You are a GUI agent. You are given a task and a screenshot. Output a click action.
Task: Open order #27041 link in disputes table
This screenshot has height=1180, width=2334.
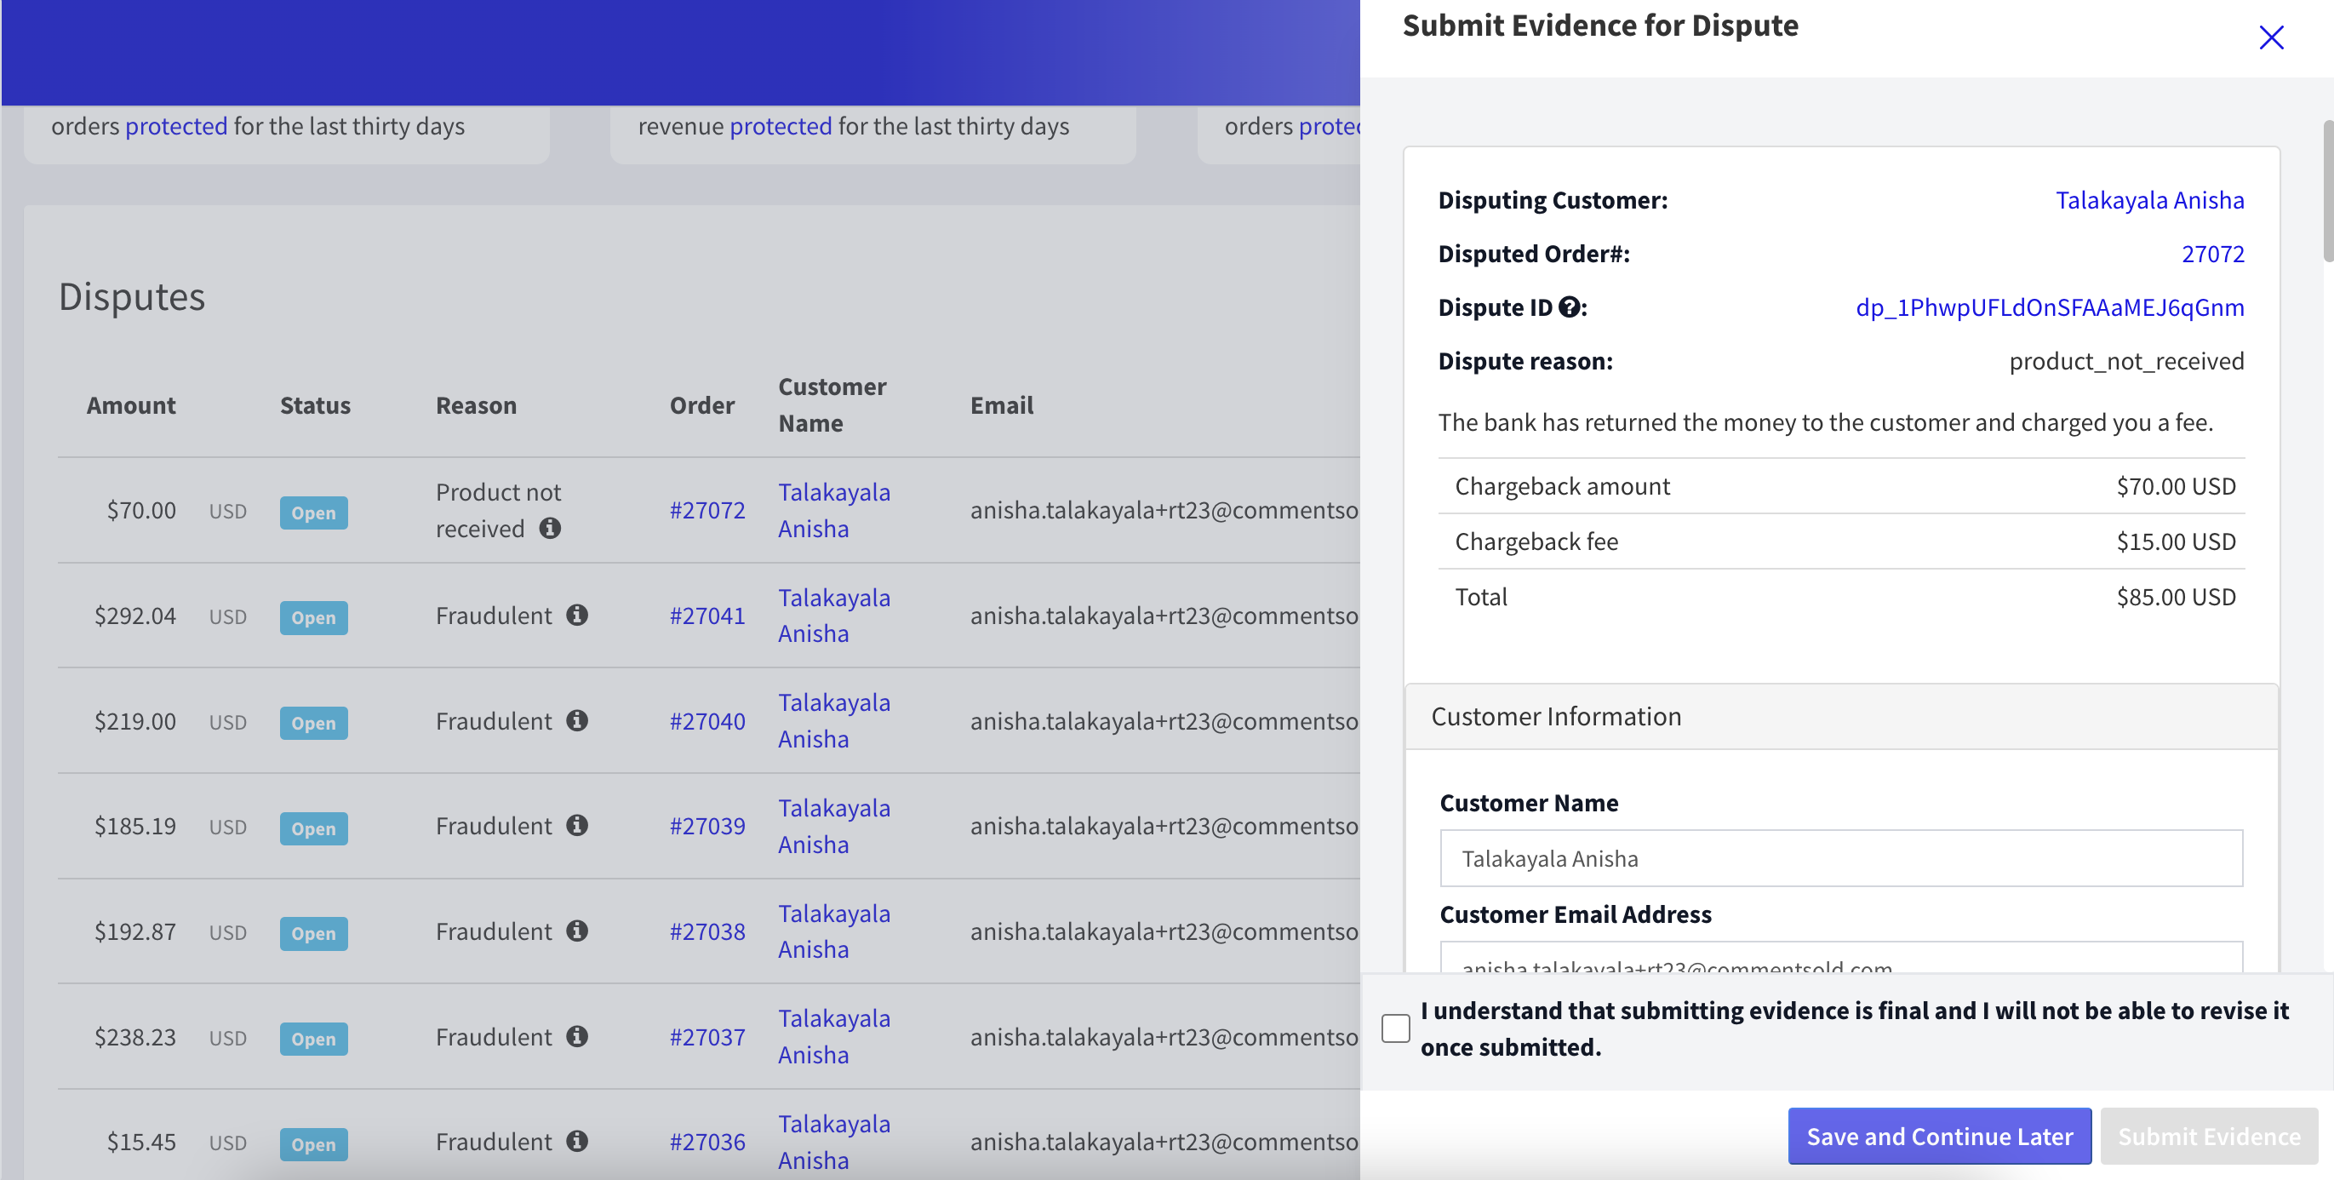point(706,616)
